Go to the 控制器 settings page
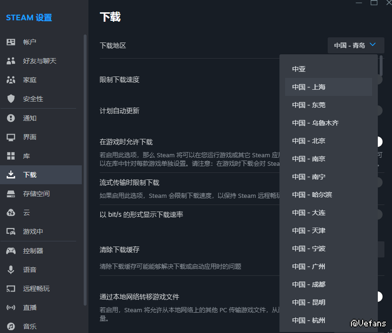 pos(41,251)
